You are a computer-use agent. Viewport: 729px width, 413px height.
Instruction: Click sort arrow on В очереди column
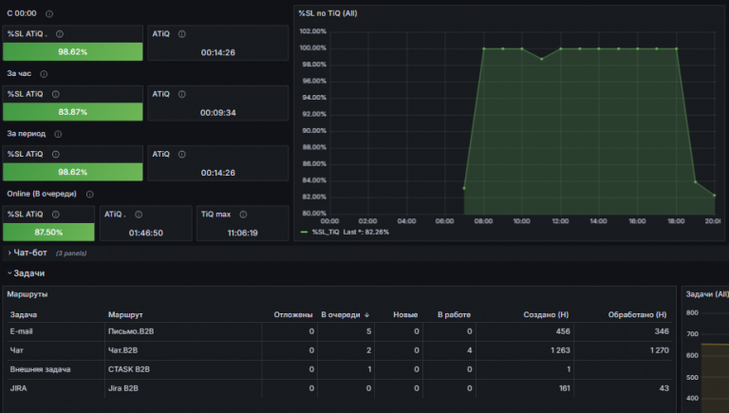tap(366, 315)
